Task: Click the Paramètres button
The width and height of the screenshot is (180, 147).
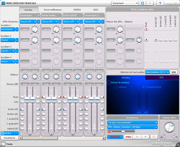Action: [10, 138]
